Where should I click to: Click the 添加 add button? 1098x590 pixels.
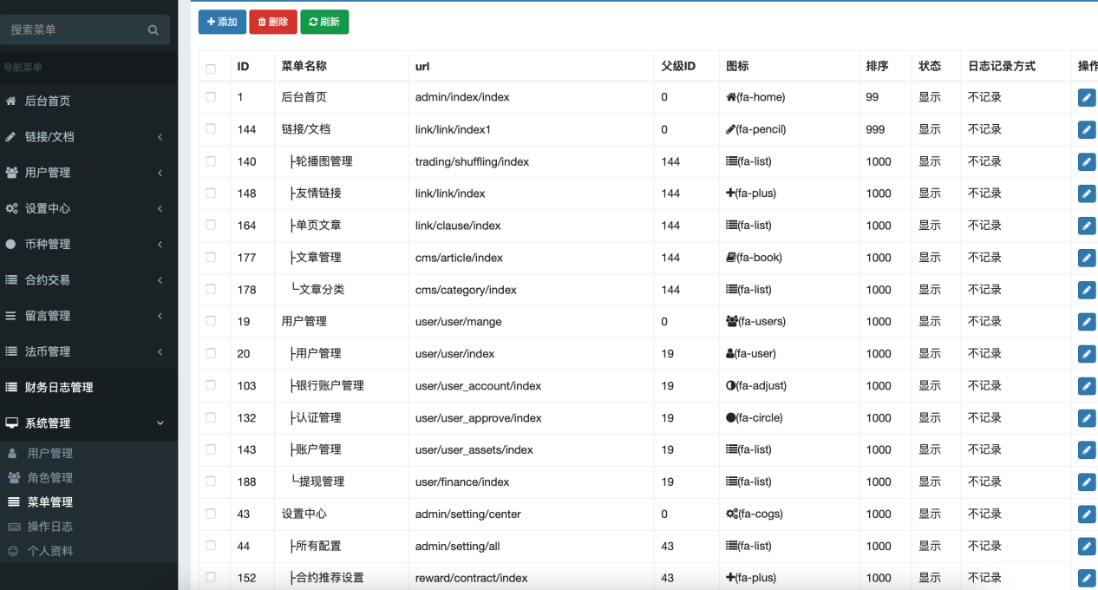tap(222, 22)
